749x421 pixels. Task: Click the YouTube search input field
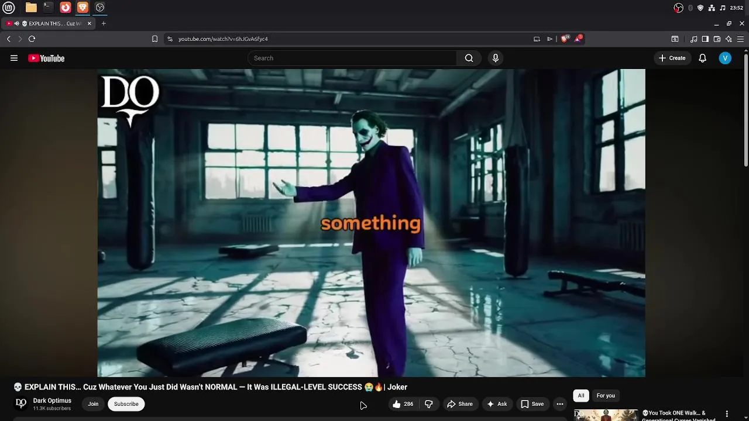pyautogui.click(x=352, y=58)
